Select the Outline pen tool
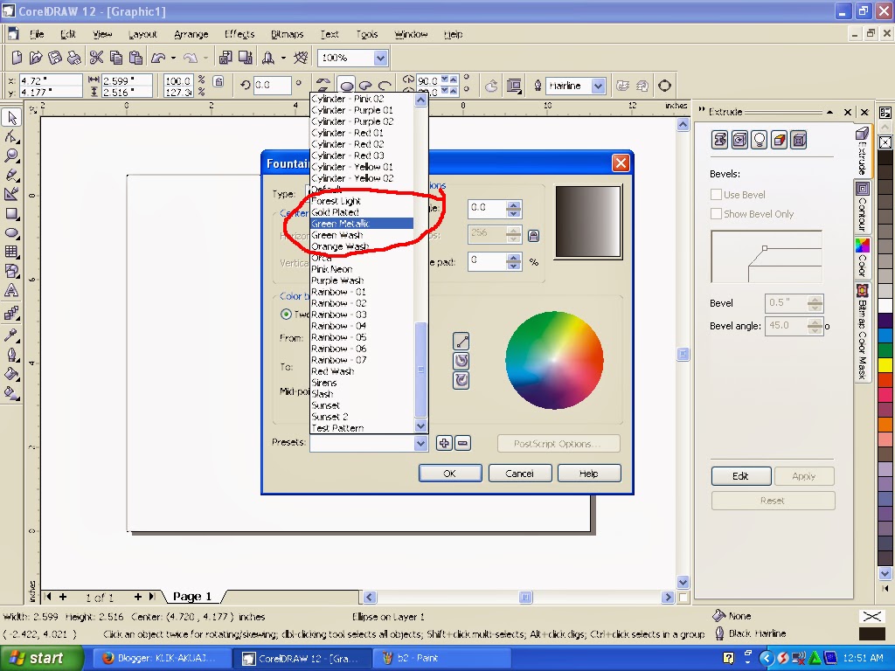 (11, 355)
